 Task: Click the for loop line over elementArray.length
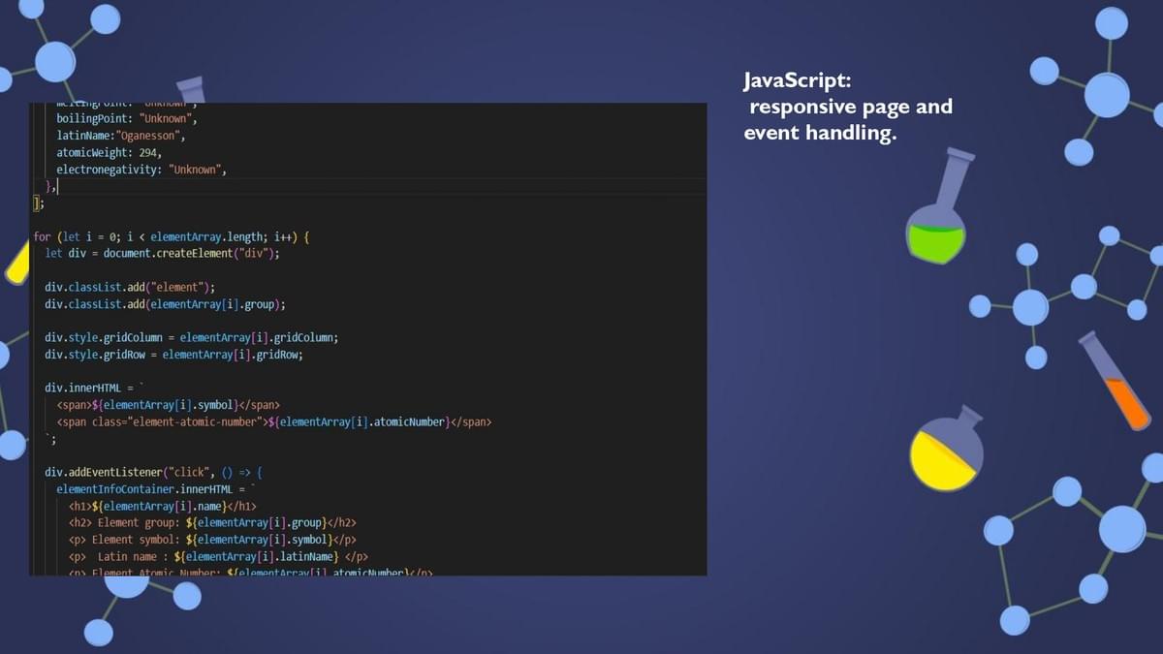click(172, 236)
